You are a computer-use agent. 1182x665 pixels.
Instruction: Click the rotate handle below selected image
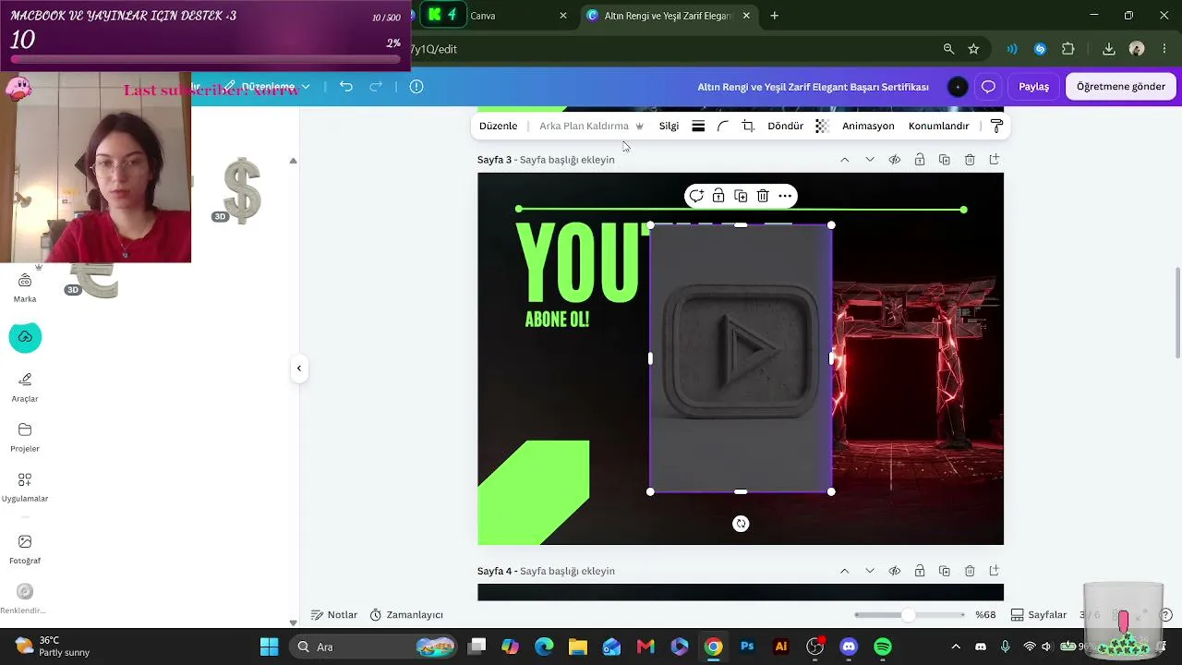(741, 524)
